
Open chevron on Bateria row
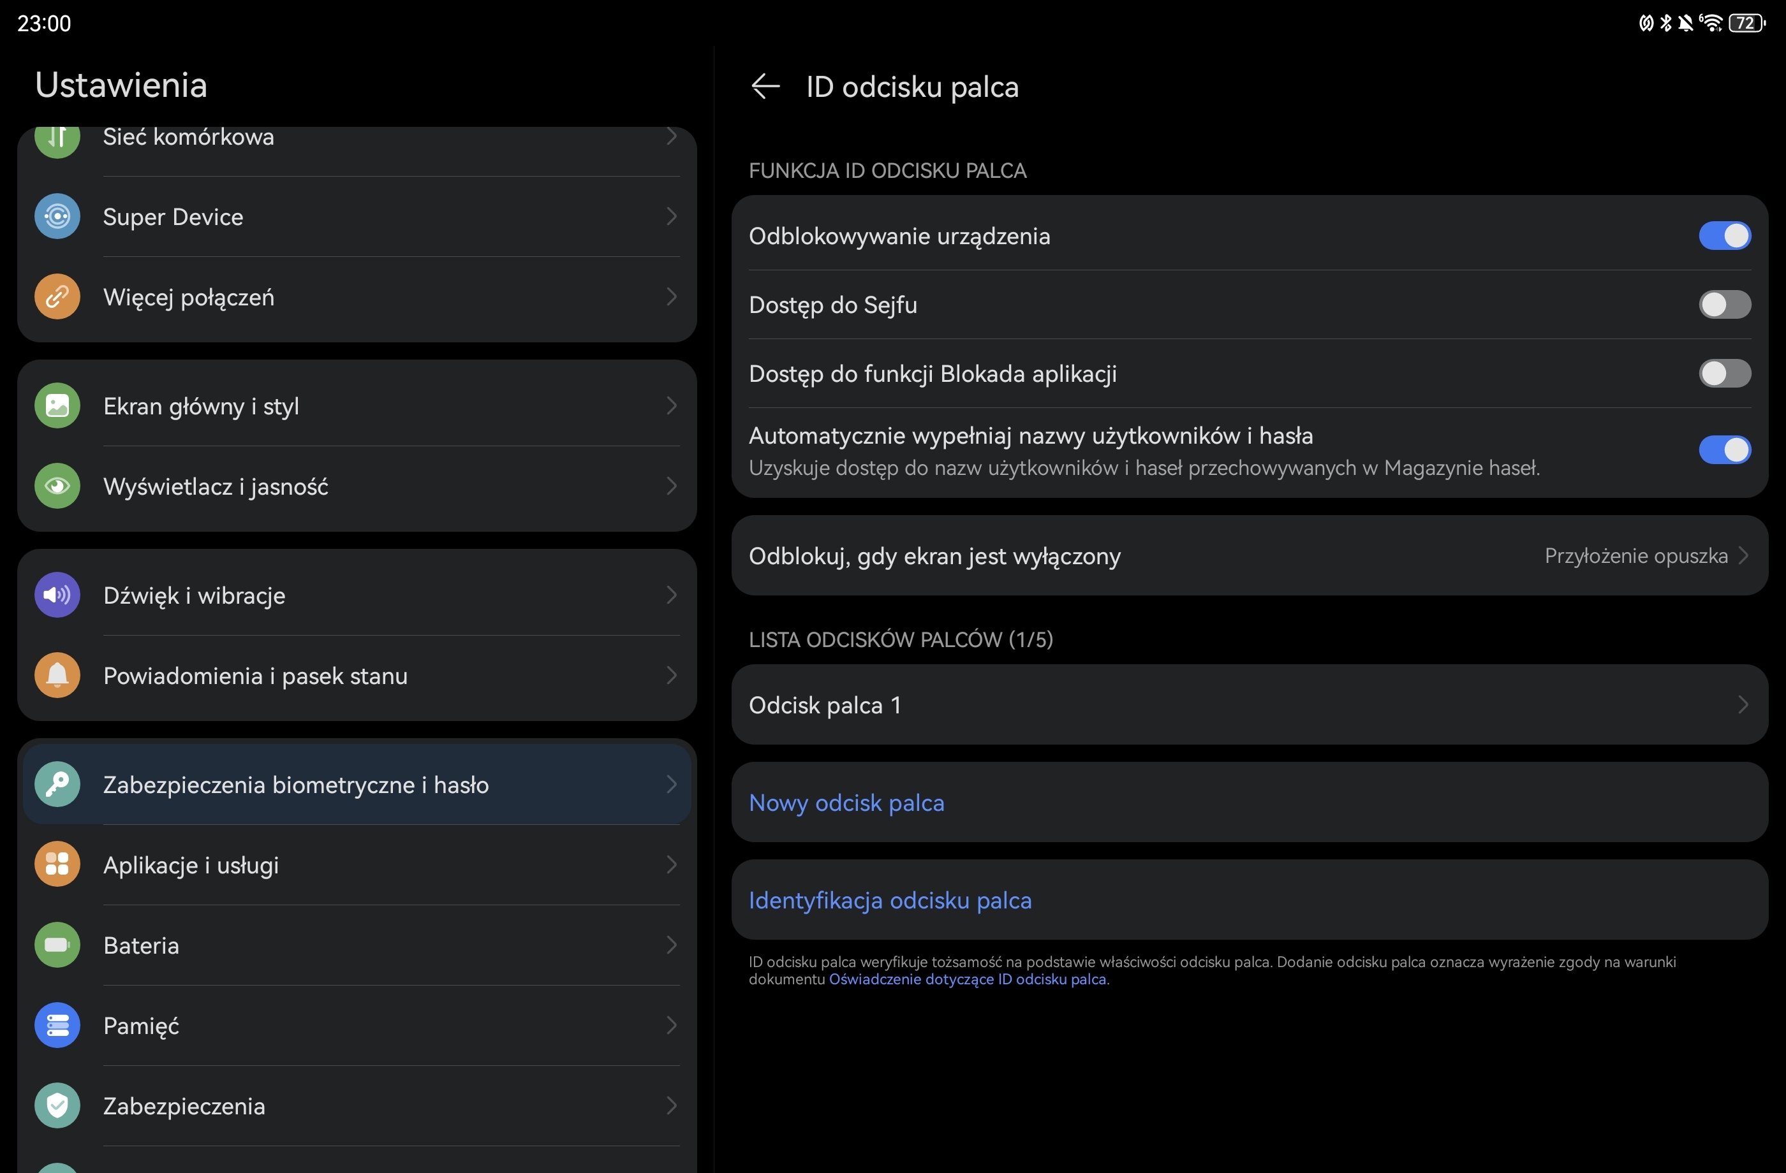(x=672, y=944)
